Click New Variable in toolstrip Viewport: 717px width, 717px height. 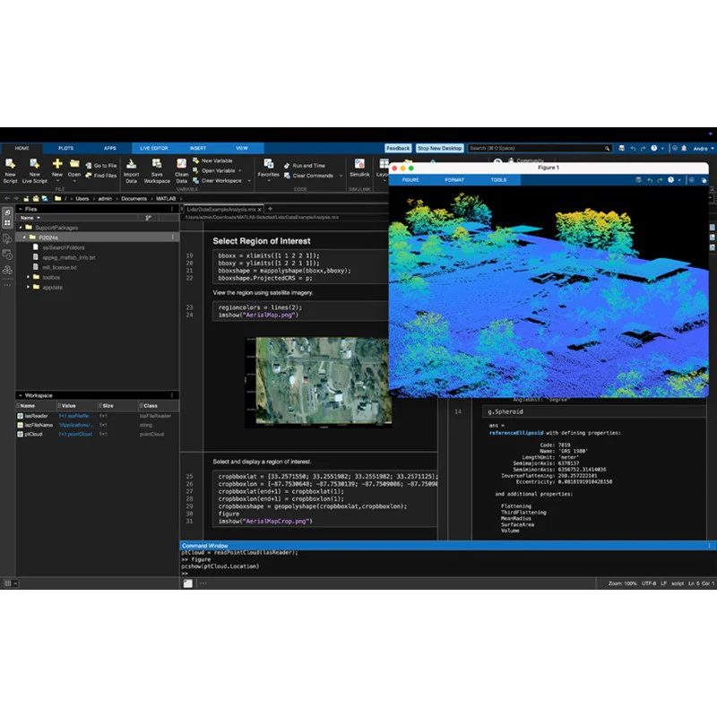pyautogui.click(x=212, y=160)
